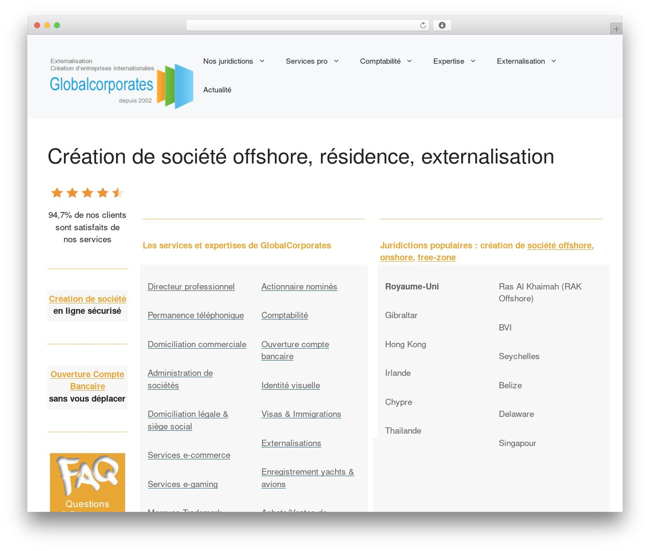Viewport: 650px width, 551px height.
Task: Open the Ouverture compte bancaire service link
Action: pos(295,350)
